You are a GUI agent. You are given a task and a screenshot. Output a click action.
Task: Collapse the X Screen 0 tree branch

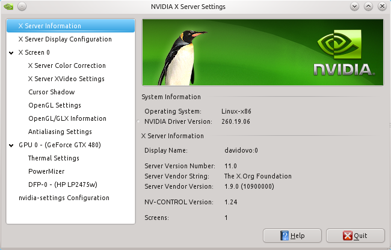pos(11,53)
